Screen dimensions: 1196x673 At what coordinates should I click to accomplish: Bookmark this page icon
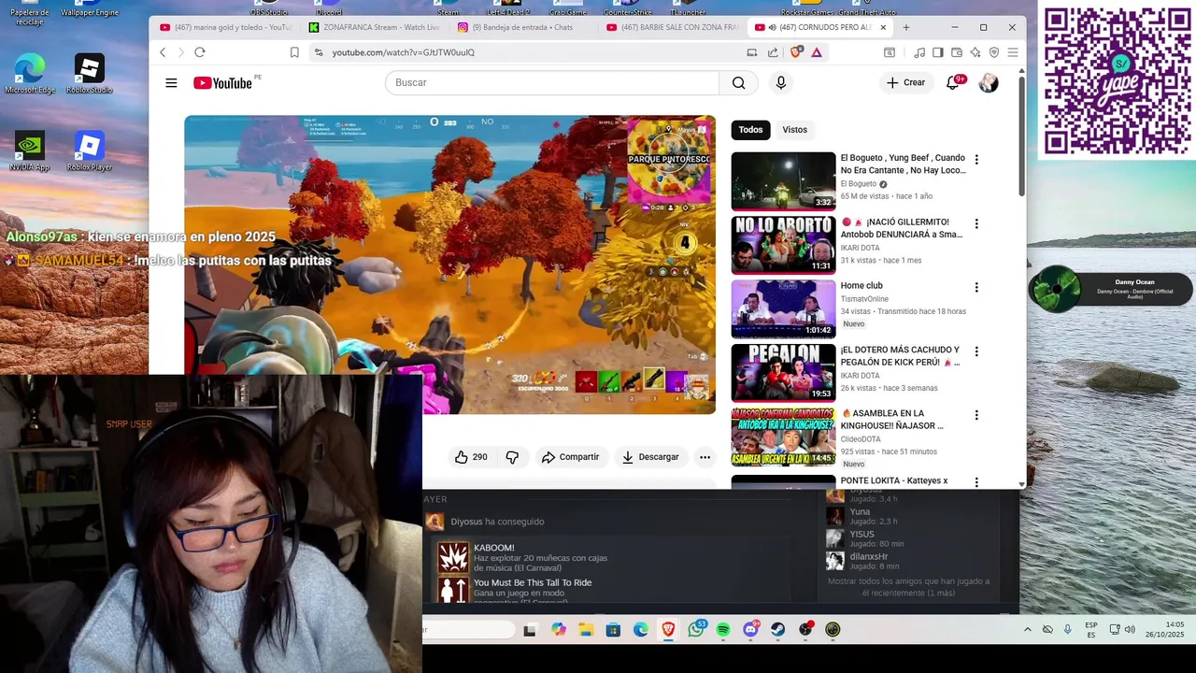pyautogui.click(x=294, y=52)
